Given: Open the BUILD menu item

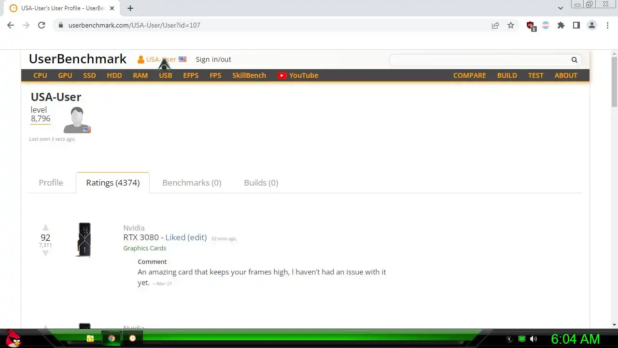Looking at the screenshot, I should (507, 75).
